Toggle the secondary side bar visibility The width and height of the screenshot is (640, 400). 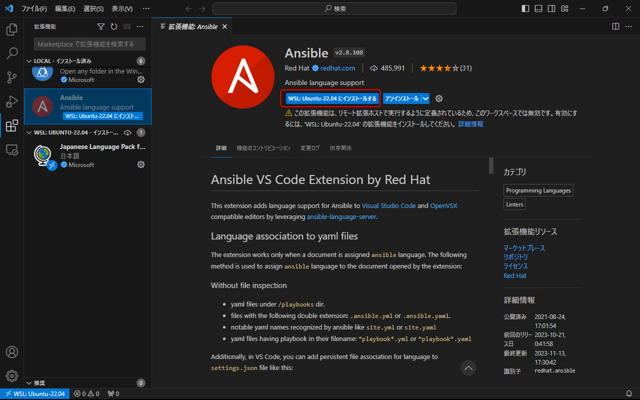click(550, 8)
